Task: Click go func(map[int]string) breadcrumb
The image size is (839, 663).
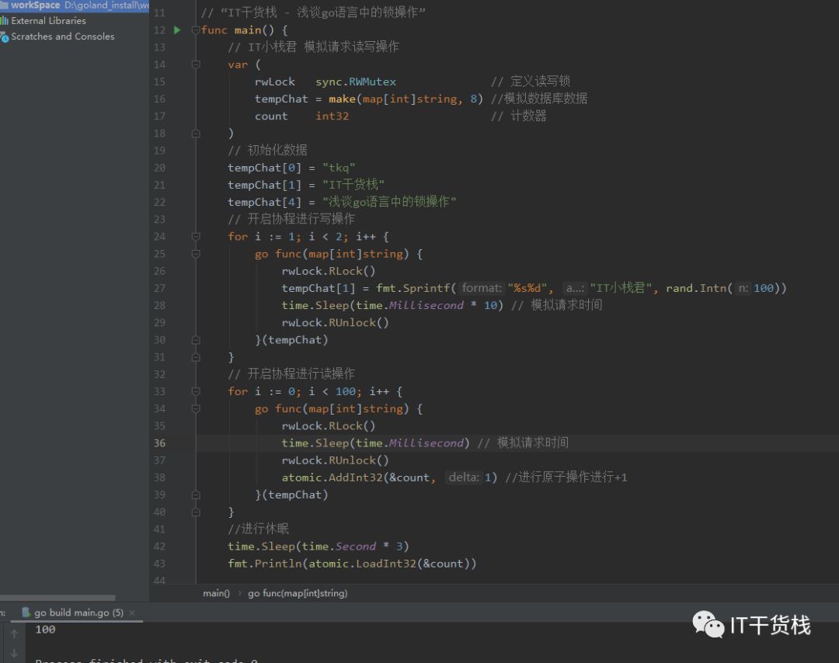Action: click(298, 593)
